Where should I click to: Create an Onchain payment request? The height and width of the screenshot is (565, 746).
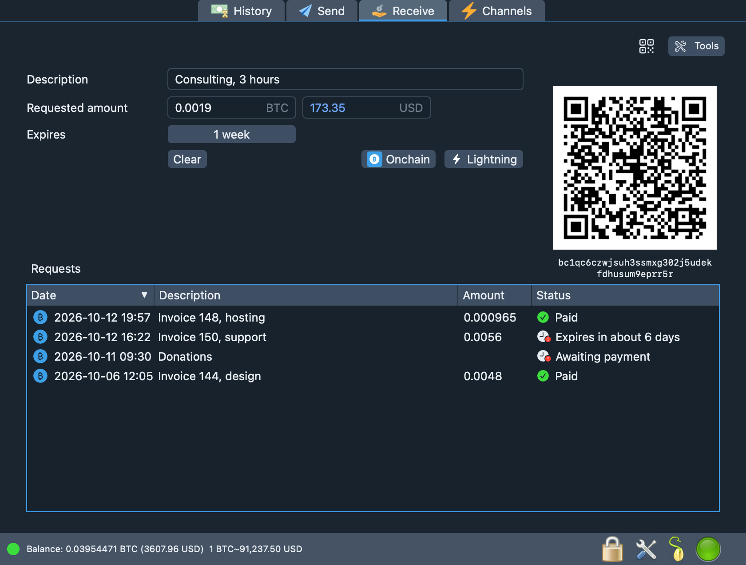[x=398, y=159]
